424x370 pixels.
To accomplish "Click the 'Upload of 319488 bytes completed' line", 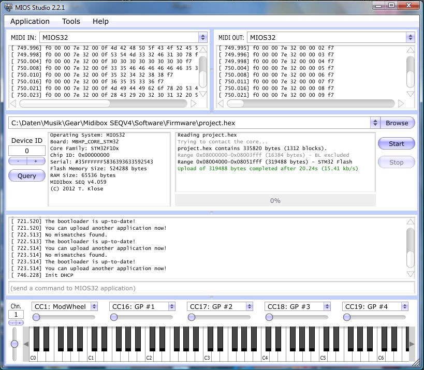I will coord(268,169).
